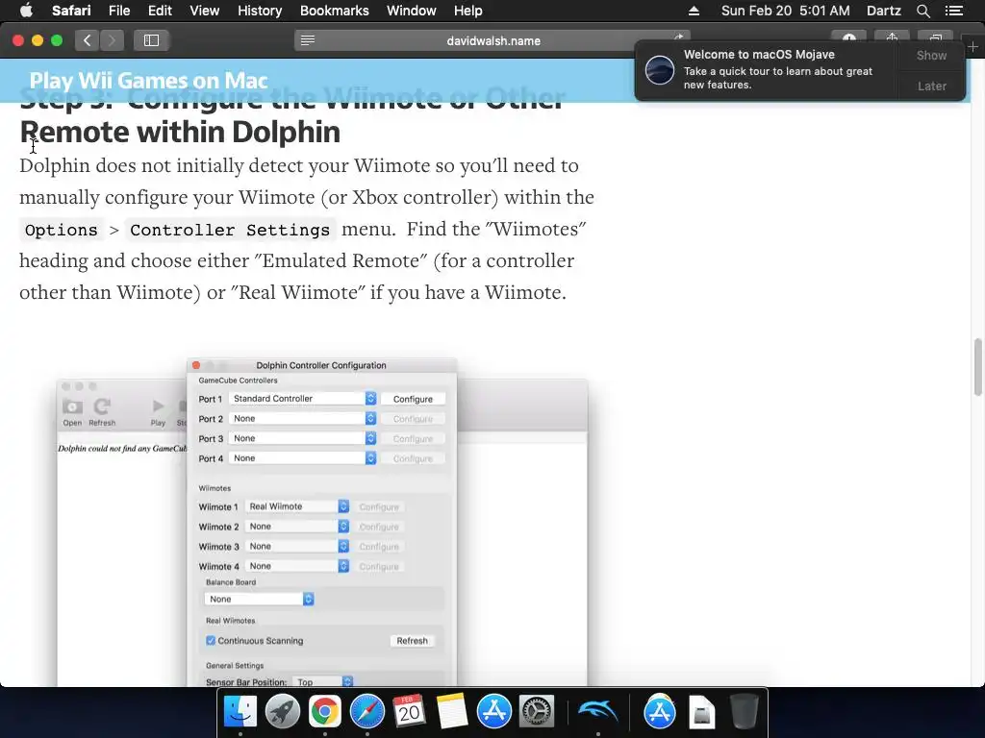Open the Safari menu
This screenshot has height=738, width=985.
point(71,11)
